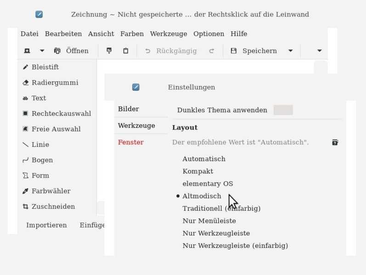
Task: Open the rightmost toolbar dropdown menu arrow
Action: [x=320, y=51]
